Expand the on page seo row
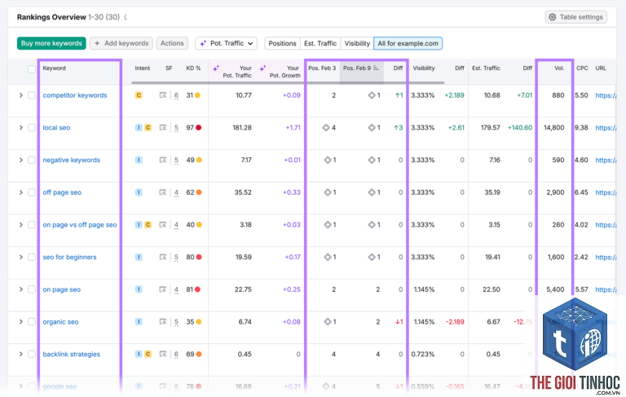Image resolution: width=626 pixels, height=397 pixels. 20,289
